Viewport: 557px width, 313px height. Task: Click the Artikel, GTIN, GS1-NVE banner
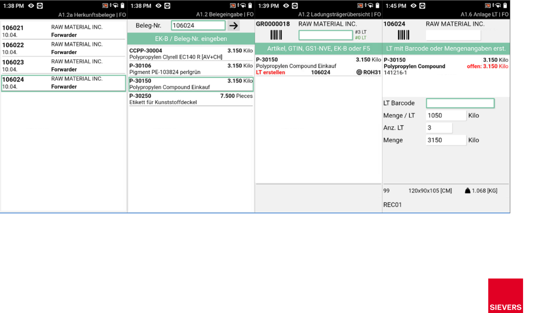coord(319,48)
